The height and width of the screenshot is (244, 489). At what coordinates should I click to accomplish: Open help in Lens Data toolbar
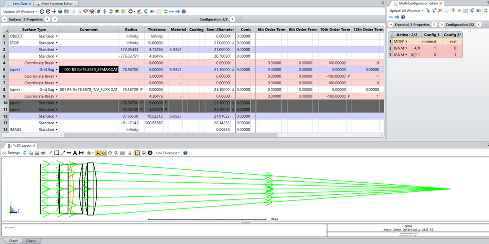coord(184,11)
